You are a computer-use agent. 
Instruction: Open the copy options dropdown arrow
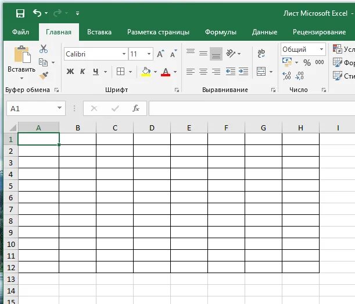click(x=53, y=62)
